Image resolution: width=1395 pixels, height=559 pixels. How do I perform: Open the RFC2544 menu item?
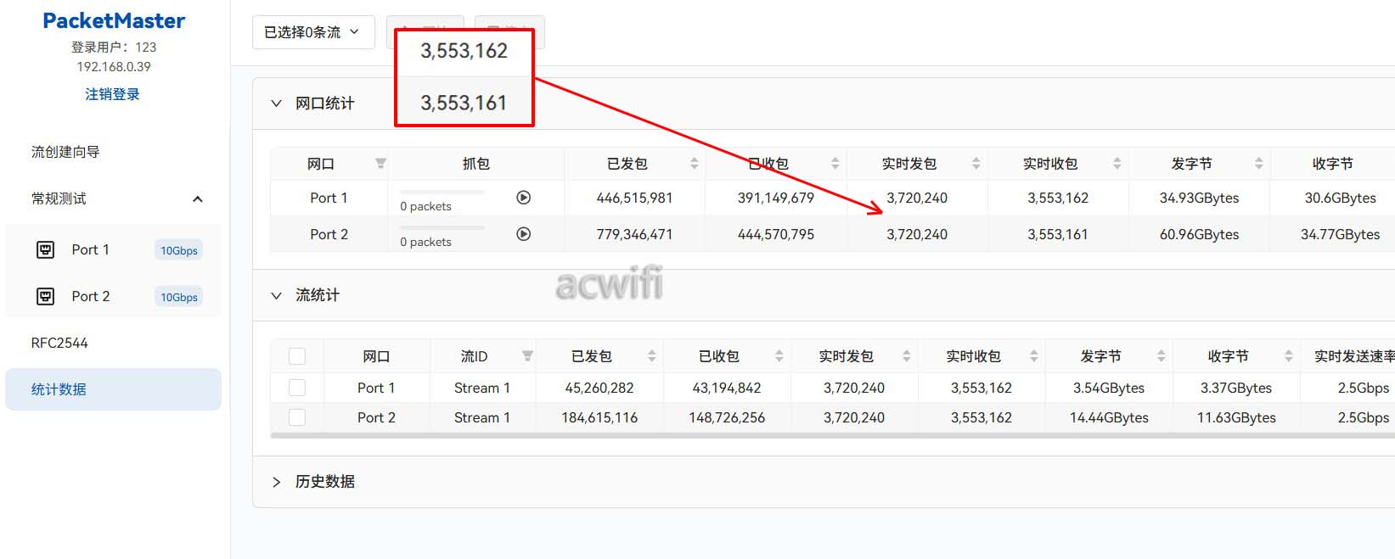click(59, 343)
